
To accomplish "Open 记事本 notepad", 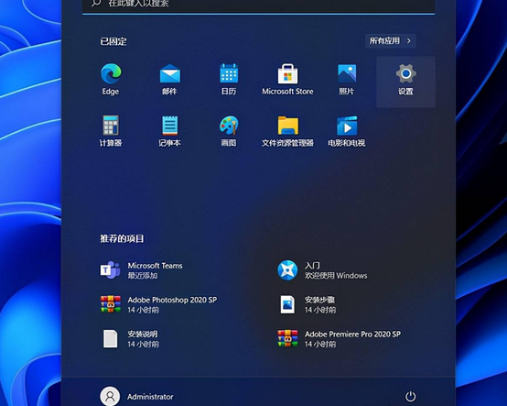I will 169,130.
